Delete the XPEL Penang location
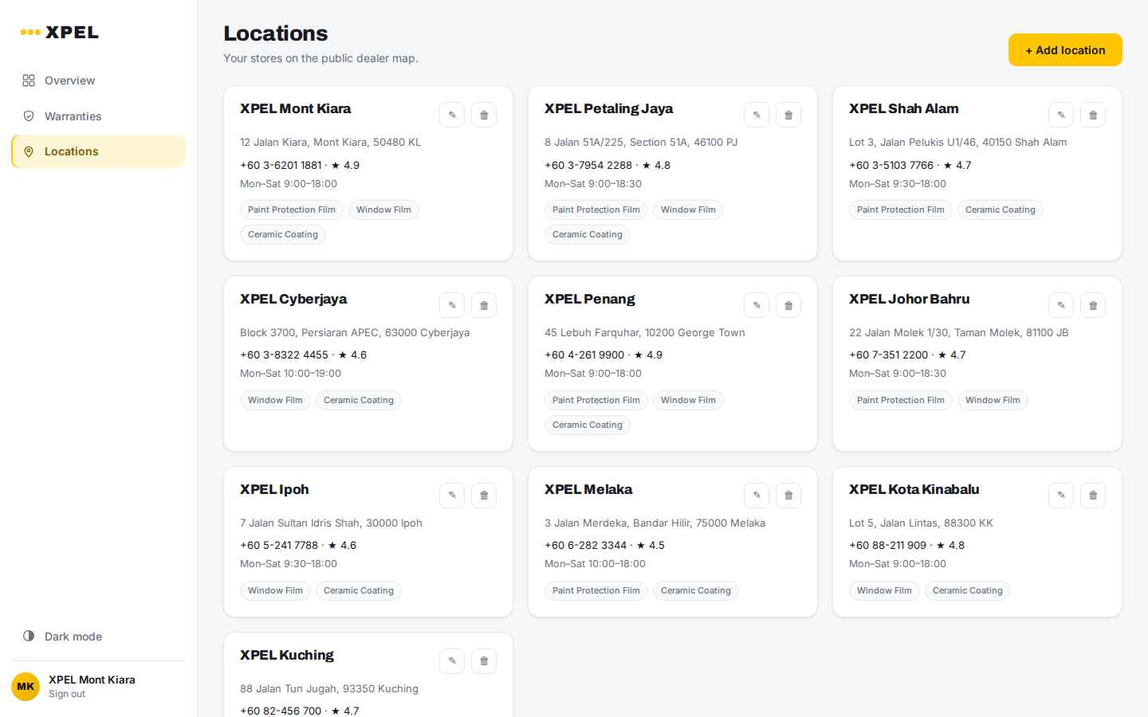The image size is (1148, 717). pos(788,305)
